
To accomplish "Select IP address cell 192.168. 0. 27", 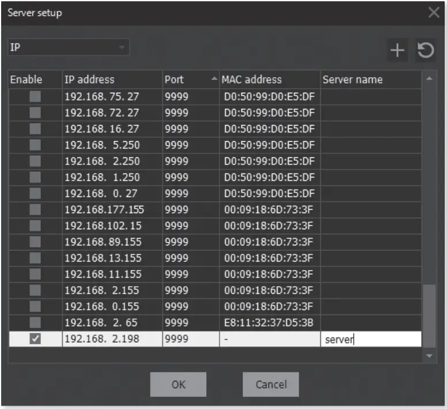I will 112,194.
